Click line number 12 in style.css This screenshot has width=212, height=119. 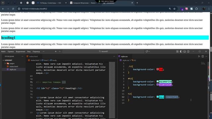pyautogui.click(x=123, y=97)
